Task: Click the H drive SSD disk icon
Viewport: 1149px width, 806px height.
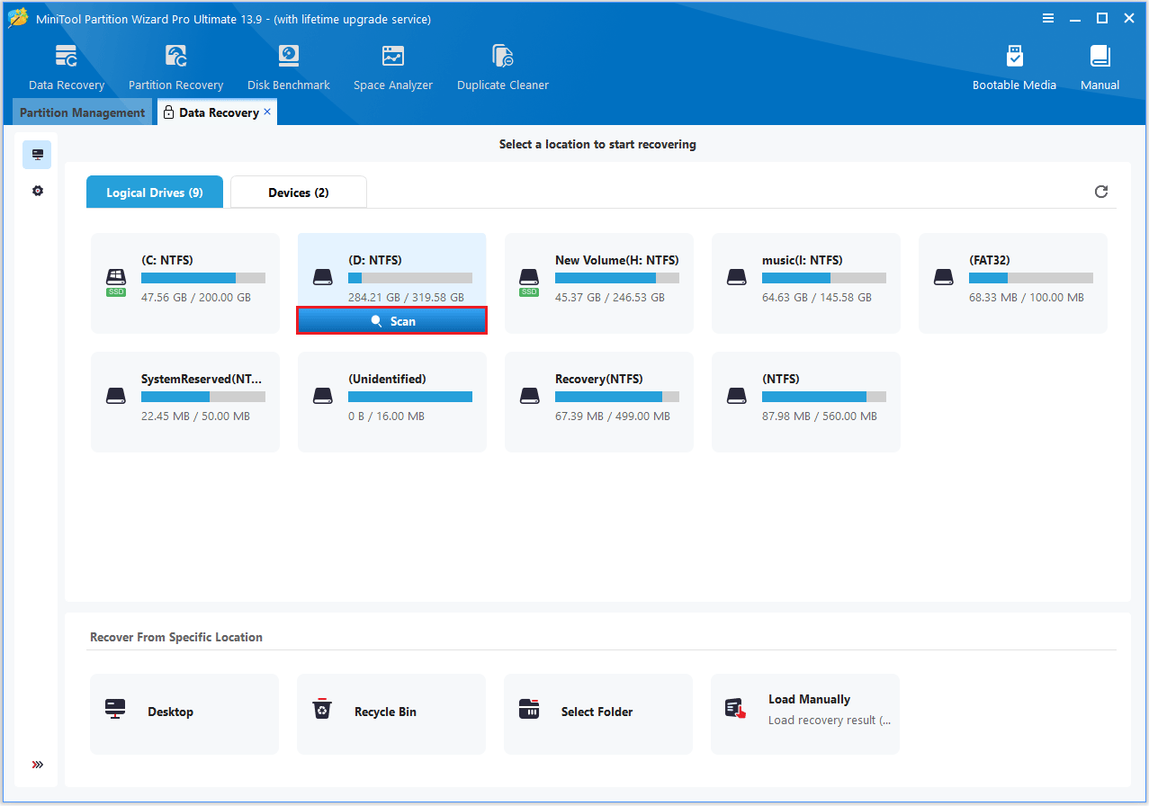Action: click(530, 282)
